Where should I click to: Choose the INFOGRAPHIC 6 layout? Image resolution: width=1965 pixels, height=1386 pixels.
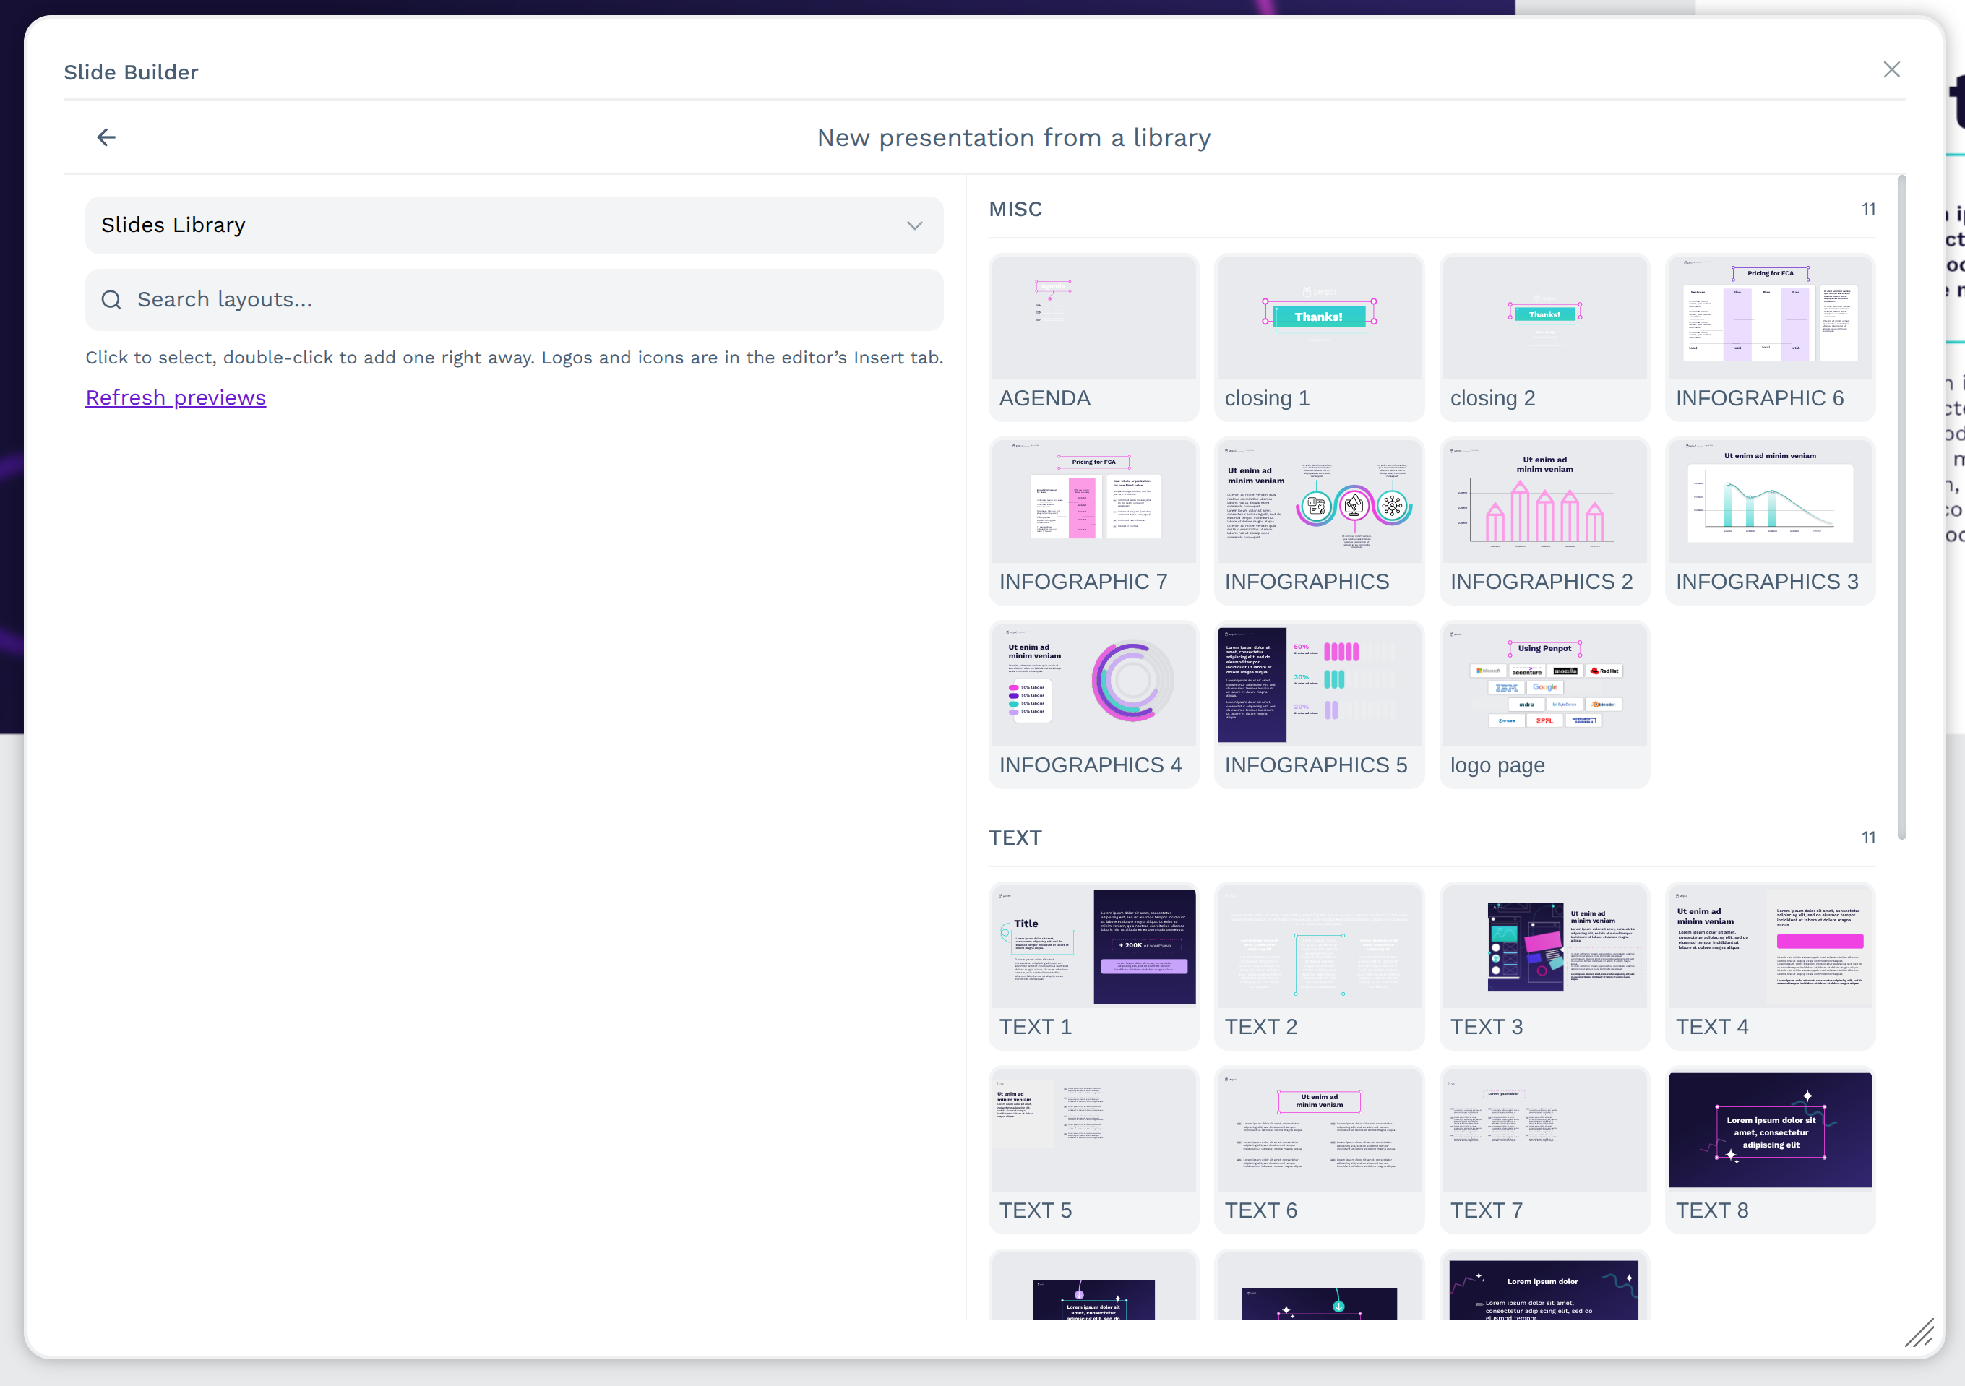pos(1770,337)
